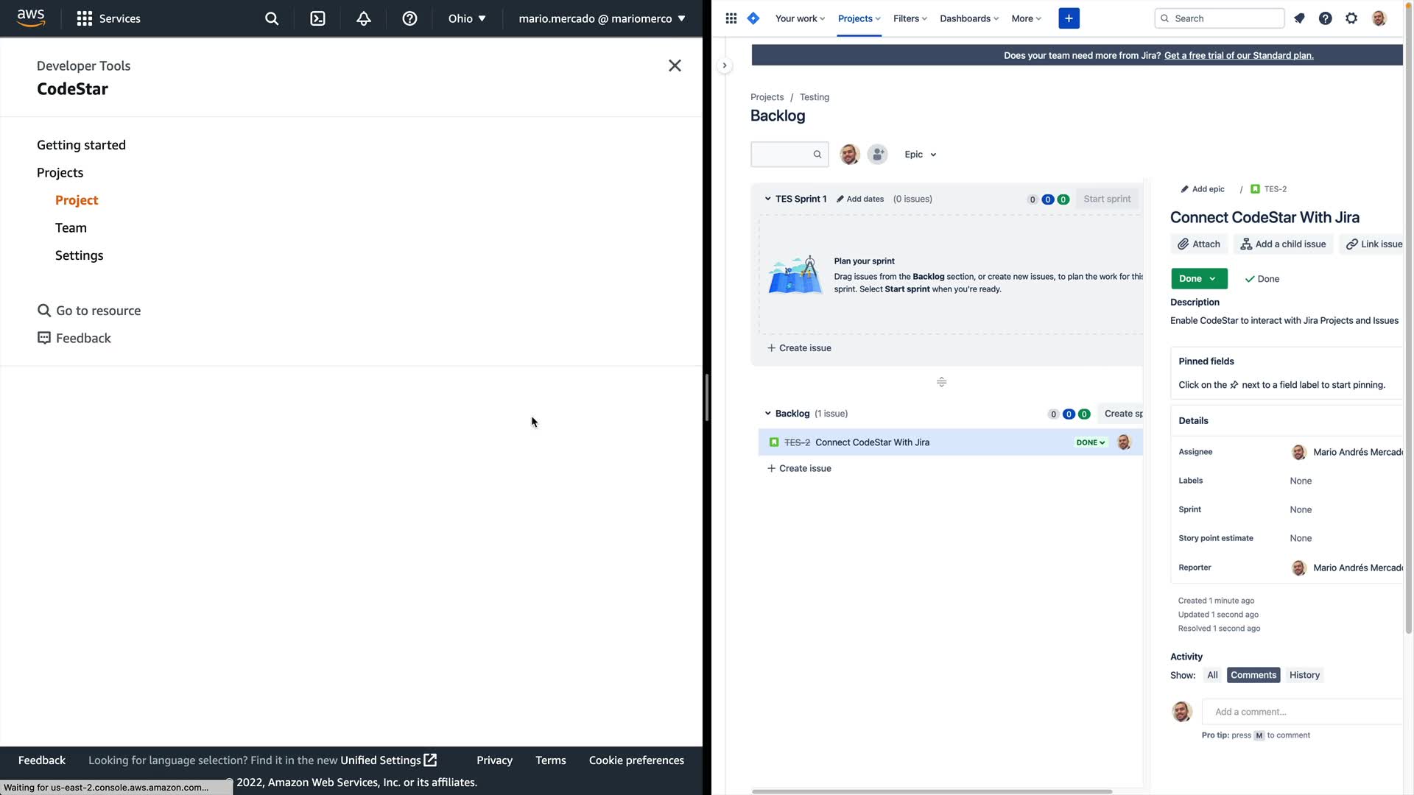Image resolution: width=1414 pixels, height=795 pixels.
Task: Open Jira app switcher grid
Action: 731,18
